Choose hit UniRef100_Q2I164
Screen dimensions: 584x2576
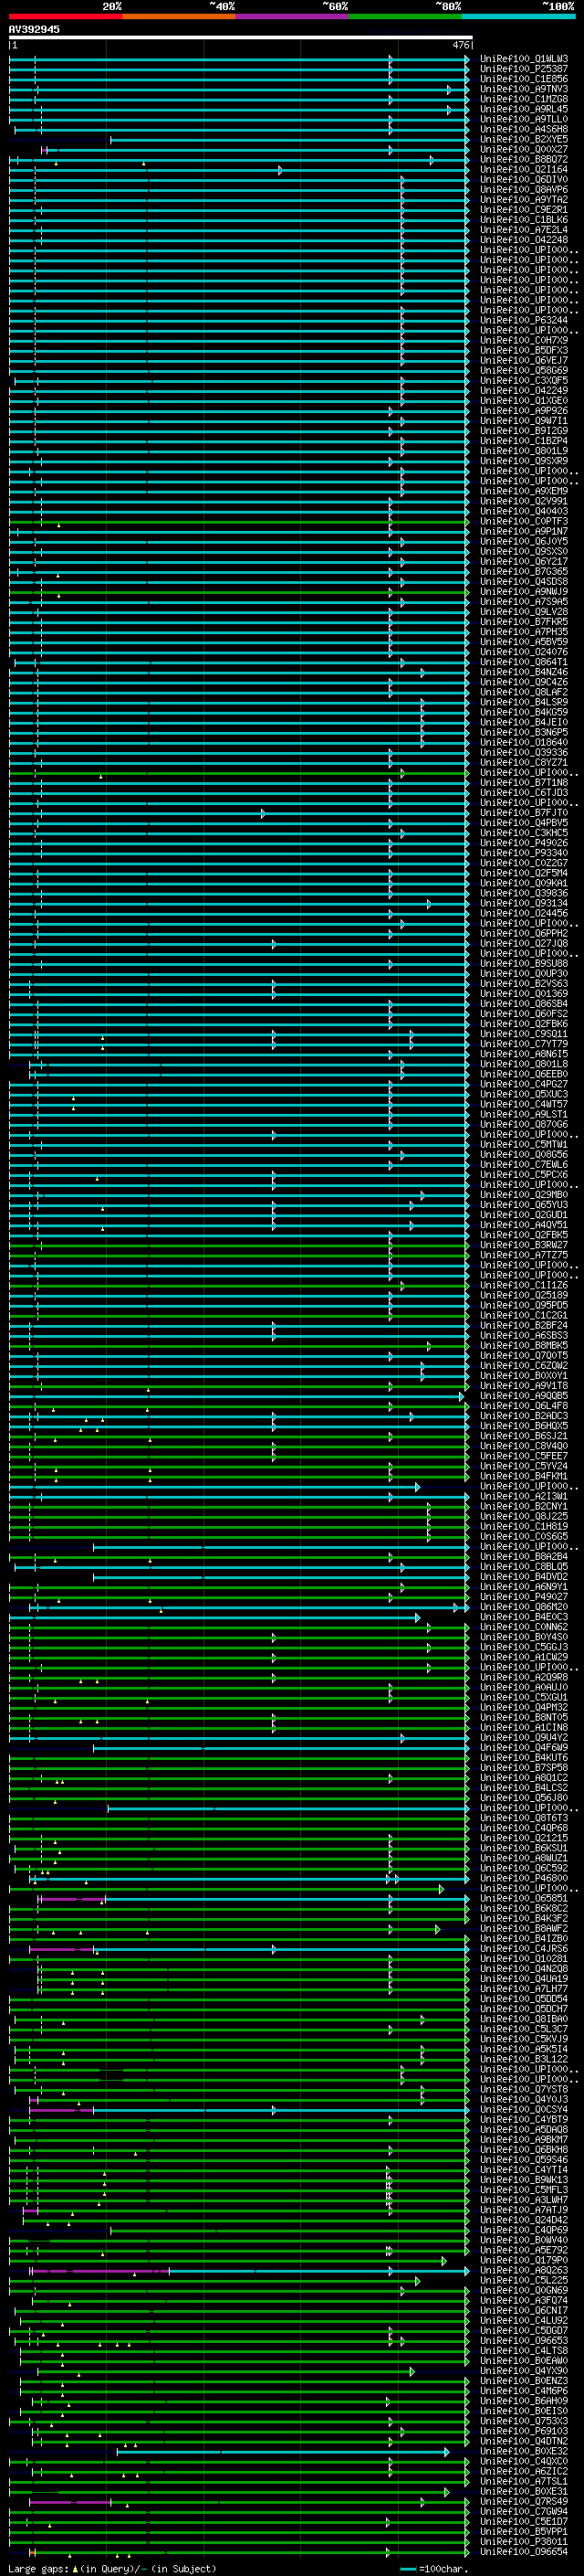[524, 170]
